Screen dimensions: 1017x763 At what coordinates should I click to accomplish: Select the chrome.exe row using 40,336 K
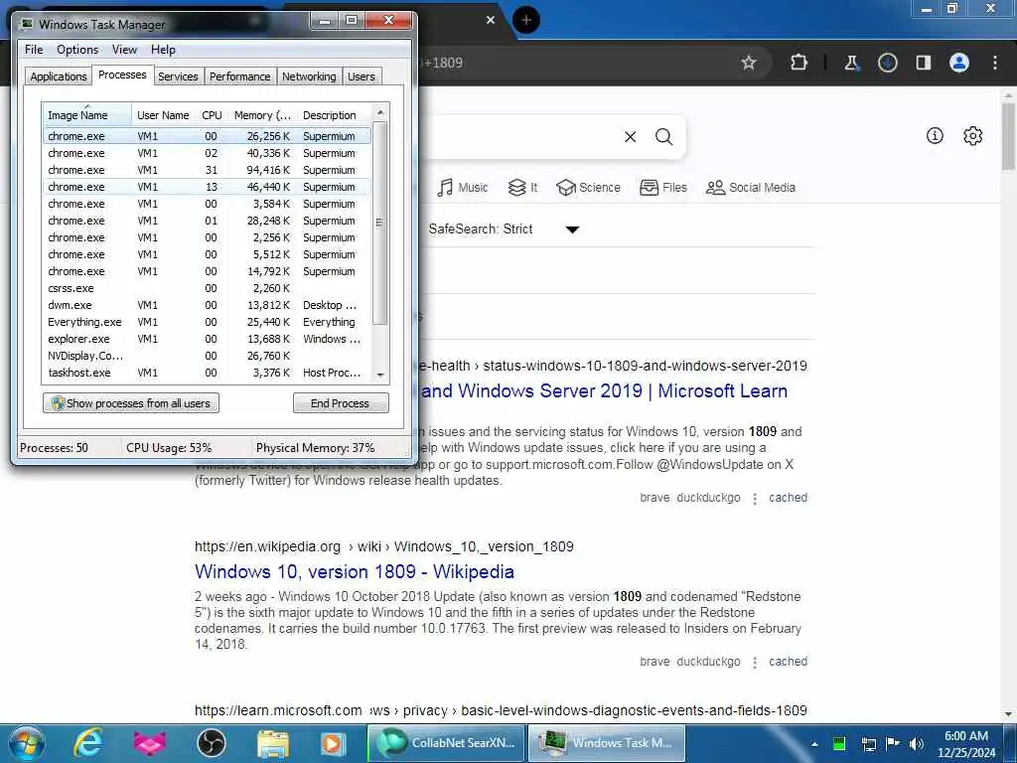click(x=207, y=153)
